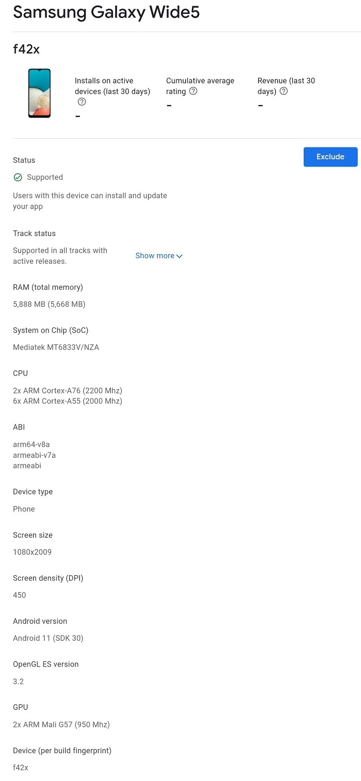Image resolution: width=361 pixels, height=781 pixels.
Task: Click help icon next to Revenue last 30 days
Action: pos(283,91)
